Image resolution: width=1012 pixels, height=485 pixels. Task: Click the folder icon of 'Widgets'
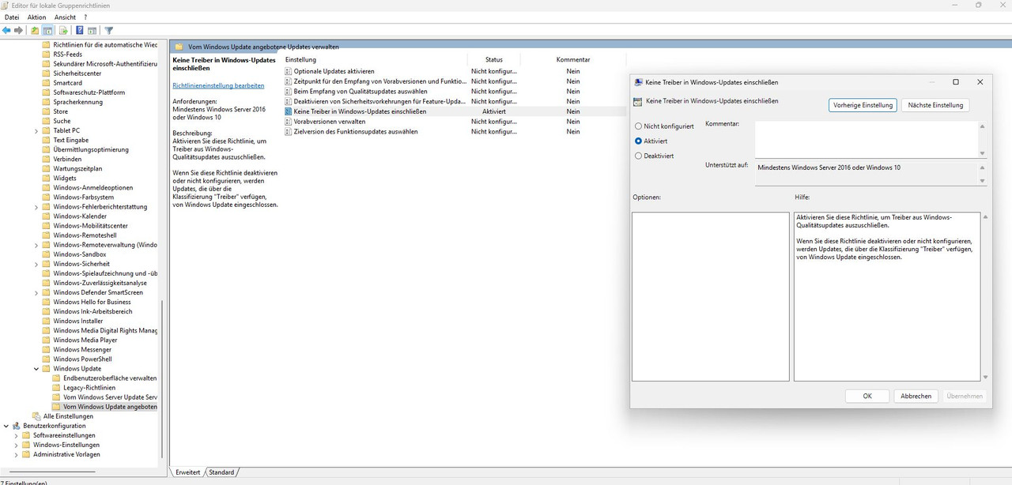click(46, 178)
